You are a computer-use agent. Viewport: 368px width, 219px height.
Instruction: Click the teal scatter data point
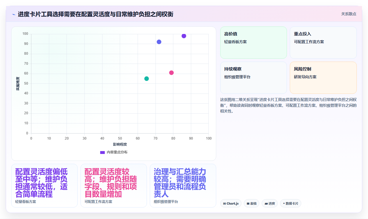[147, 79]
